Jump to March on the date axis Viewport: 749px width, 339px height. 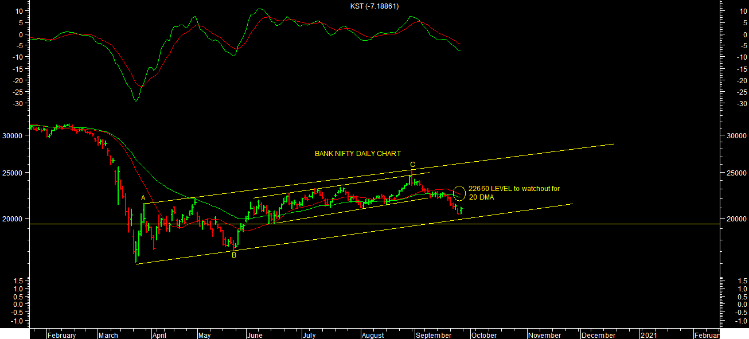pyautogui.click(x=108, y=335)
